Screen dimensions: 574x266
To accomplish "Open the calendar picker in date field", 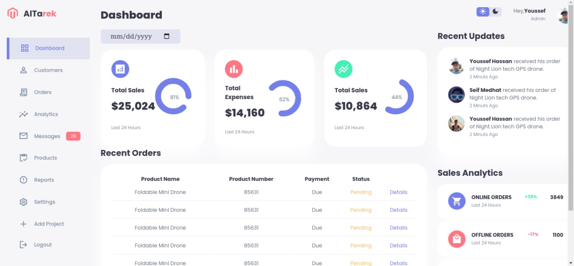I will pyautogui.click(x=167, y=36).
